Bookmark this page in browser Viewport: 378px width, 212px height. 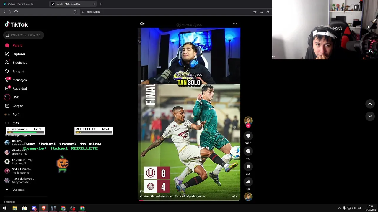coord(75,12)
